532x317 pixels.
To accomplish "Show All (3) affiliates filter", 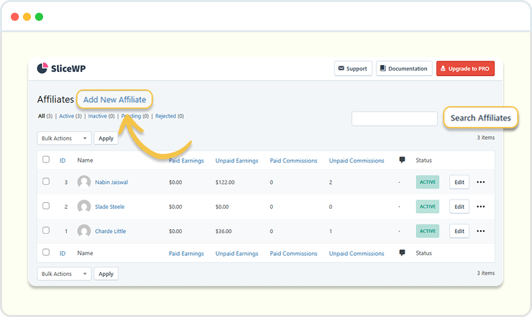I will 45,116.
